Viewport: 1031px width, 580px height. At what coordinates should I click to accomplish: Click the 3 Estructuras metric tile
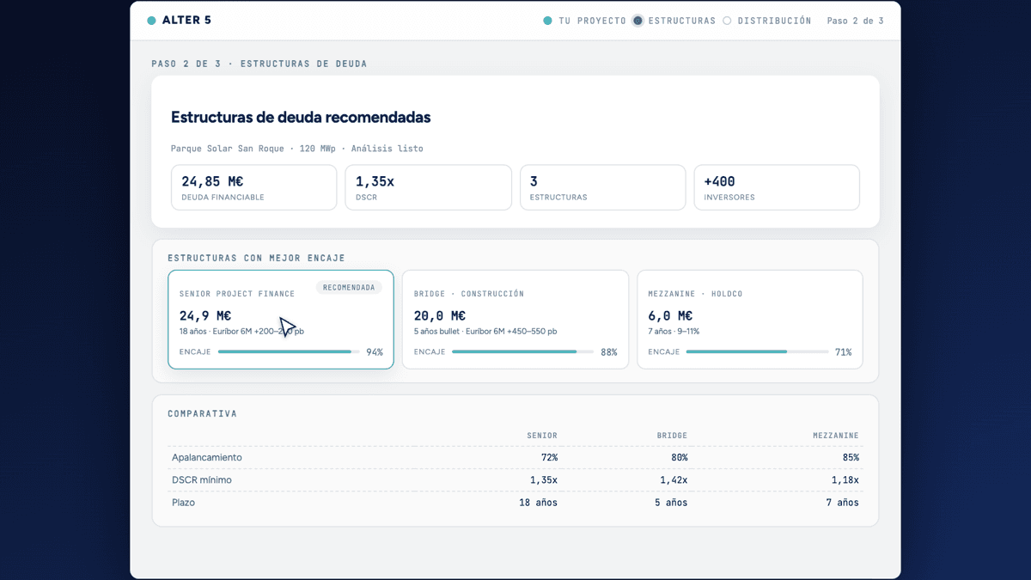click(602, 187)
